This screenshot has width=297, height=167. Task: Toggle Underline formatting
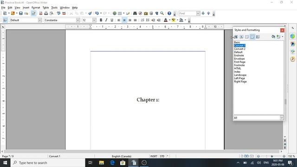click(112, 20)
